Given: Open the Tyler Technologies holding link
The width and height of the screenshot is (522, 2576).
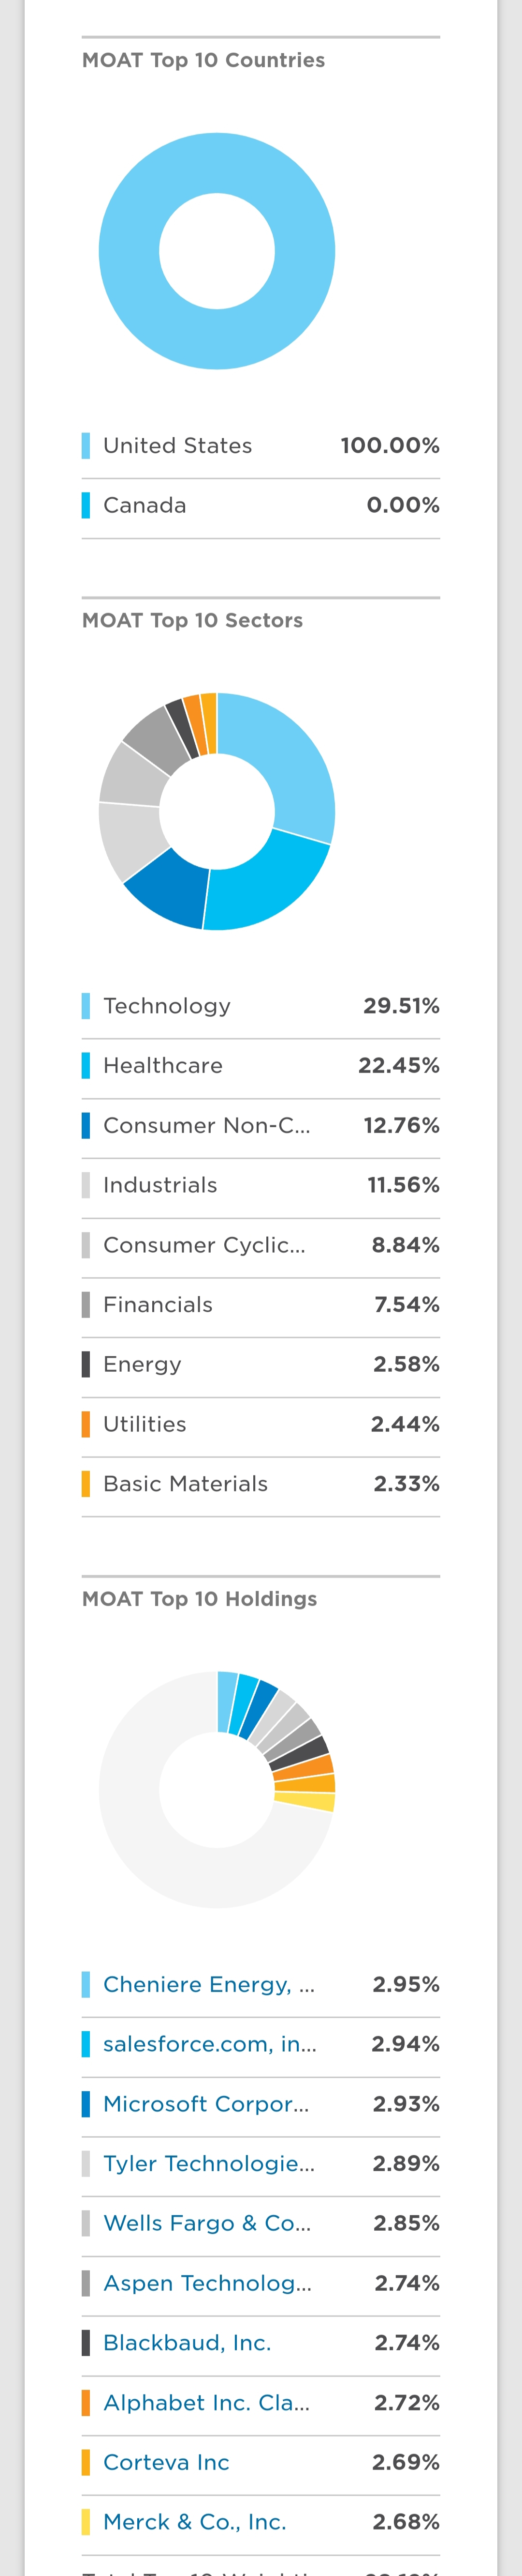Looking at the screenshot, I should [209, 2163].
